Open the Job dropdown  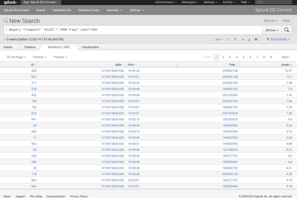coord(219,39)
